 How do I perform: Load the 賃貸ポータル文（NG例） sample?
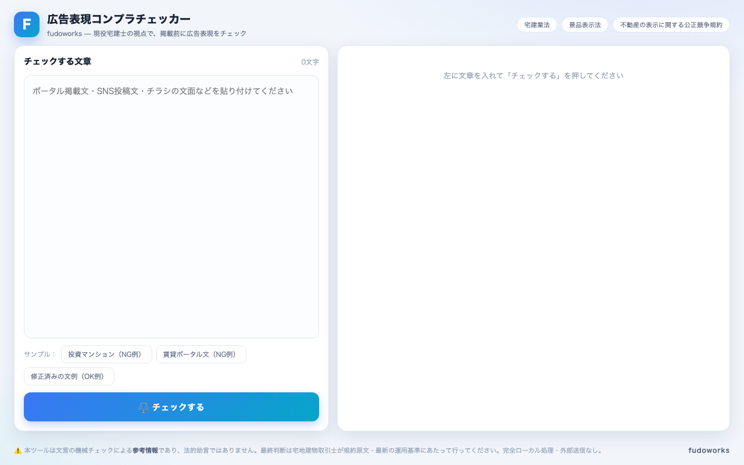click(201, 355)
